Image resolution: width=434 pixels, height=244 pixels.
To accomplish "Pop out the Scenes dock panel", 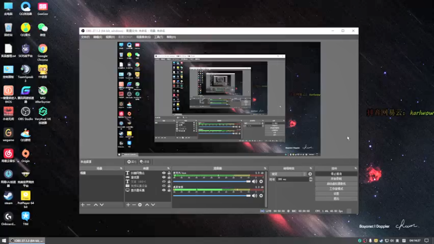I will (x=121, y=168).
